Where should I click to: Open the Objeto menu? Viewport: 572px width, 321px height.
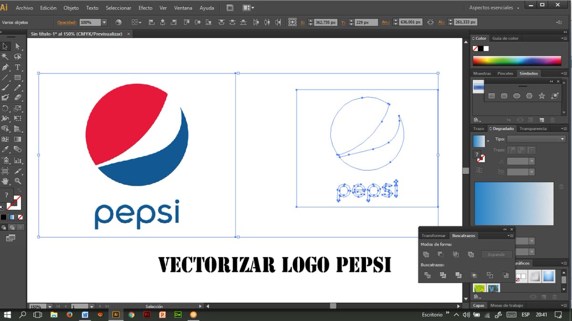[x=71, y=8]
